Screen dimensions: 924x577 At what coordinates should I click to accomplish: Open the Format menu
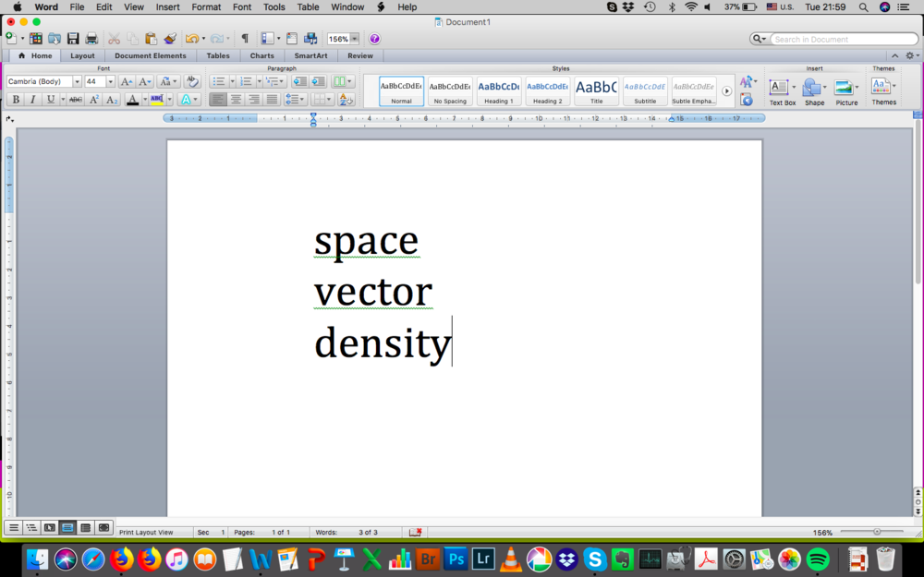pyautogui.click(x=206, y=6)
